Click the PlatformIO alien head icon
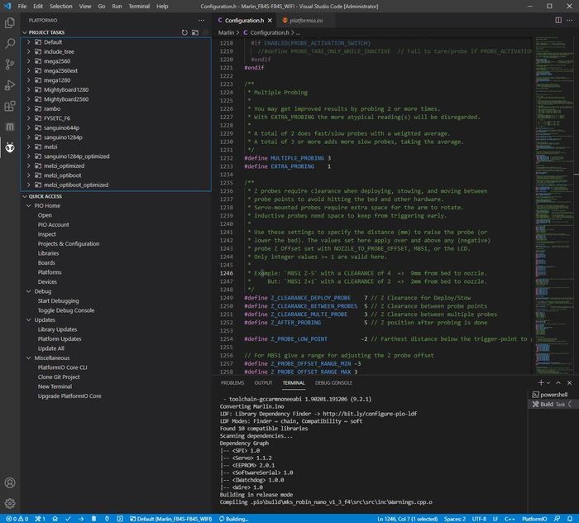This screenshot has height=523, width=579. click(10, 148)
